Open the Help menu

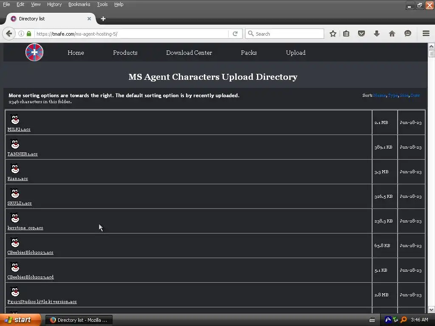[x=119, y=4]
